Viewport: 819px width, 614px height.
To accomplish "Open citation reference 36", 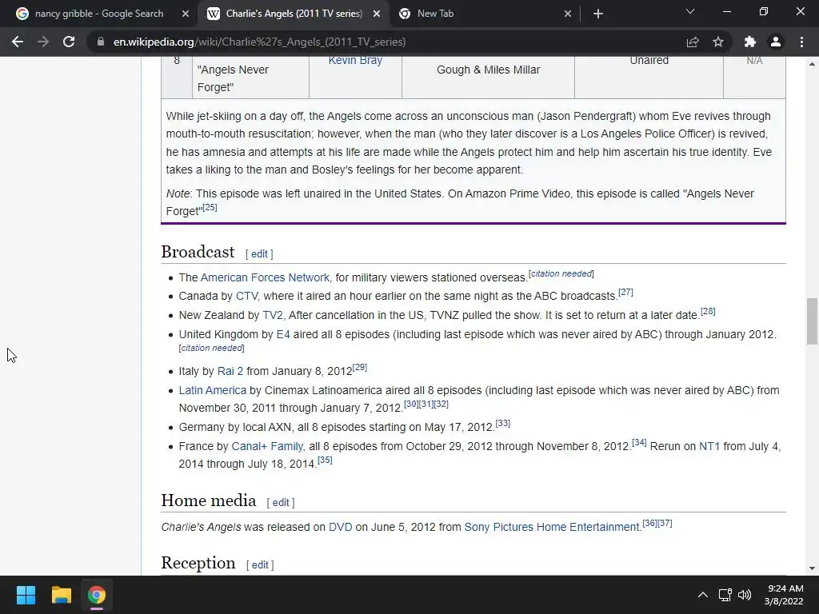I will coord(649,523).
